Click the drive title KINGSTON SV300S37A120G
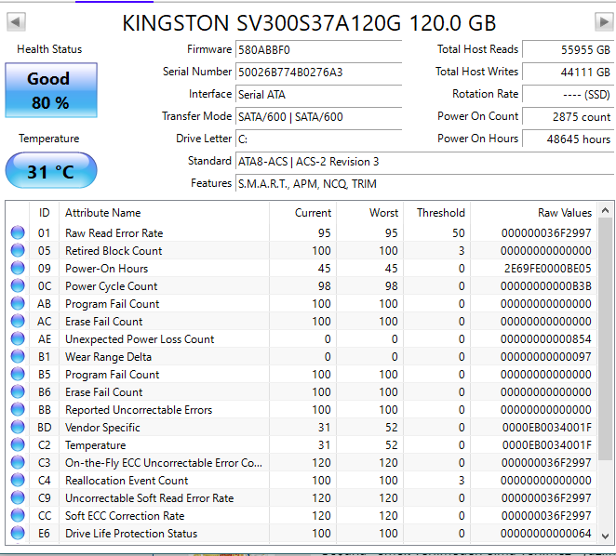 [x=309, y=22]
